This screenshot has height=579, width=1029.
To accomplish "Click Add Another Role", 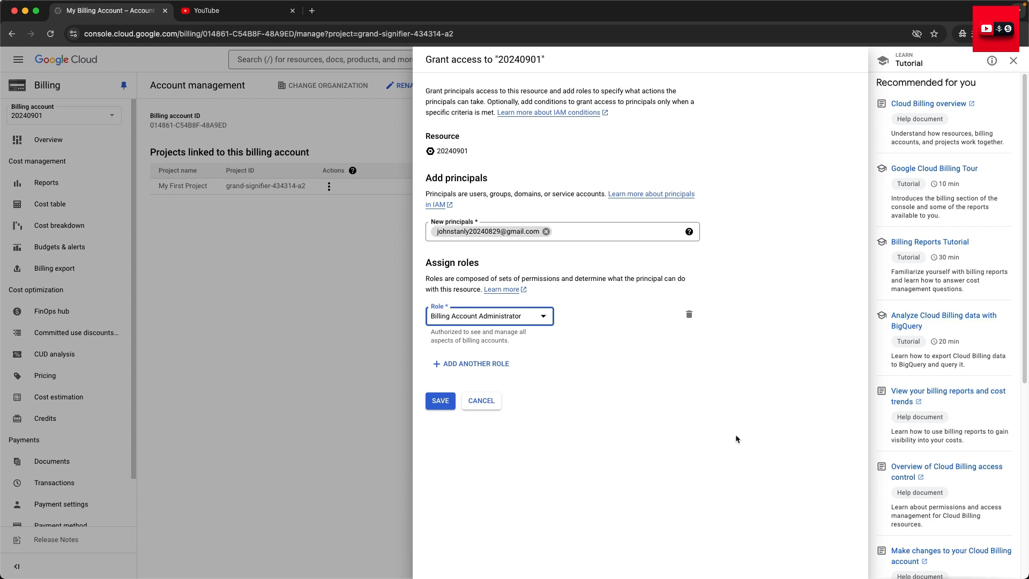I will tap(471, 364).
